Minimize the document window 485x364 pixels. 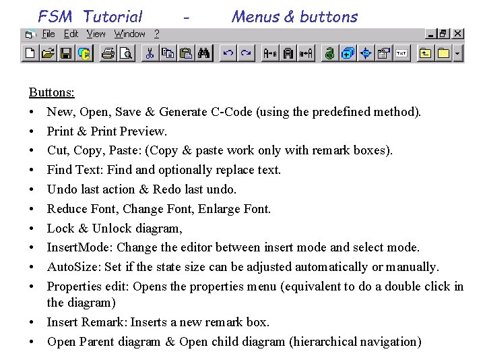click(431, 34)
